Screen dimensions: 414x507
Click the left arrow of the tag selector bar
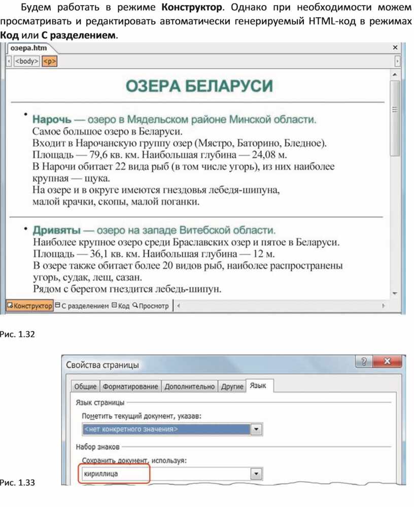[9, 61]
